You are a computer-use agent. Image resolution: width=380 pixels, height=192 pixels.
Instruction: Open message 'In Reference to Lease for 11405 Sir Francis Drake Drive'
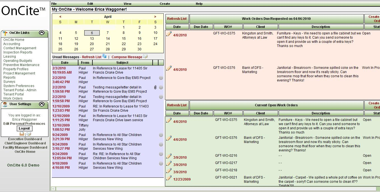[120, 70]
